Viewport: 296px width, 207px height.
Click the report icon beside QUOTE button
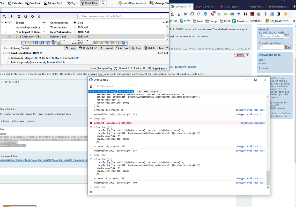pyautogui.click(x=247, y=55)
